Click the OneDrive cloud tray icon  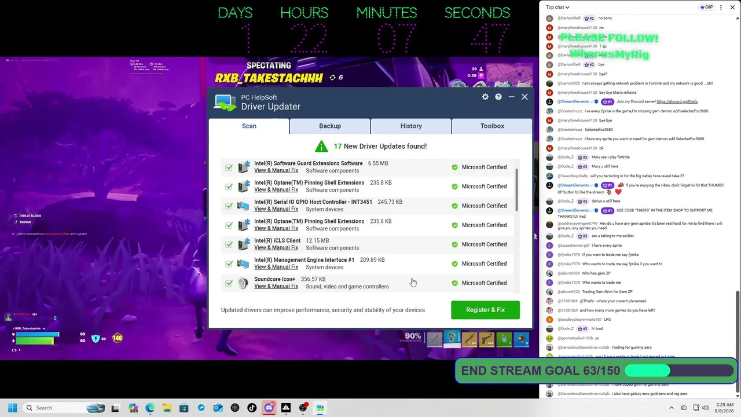tap(684, 408)
